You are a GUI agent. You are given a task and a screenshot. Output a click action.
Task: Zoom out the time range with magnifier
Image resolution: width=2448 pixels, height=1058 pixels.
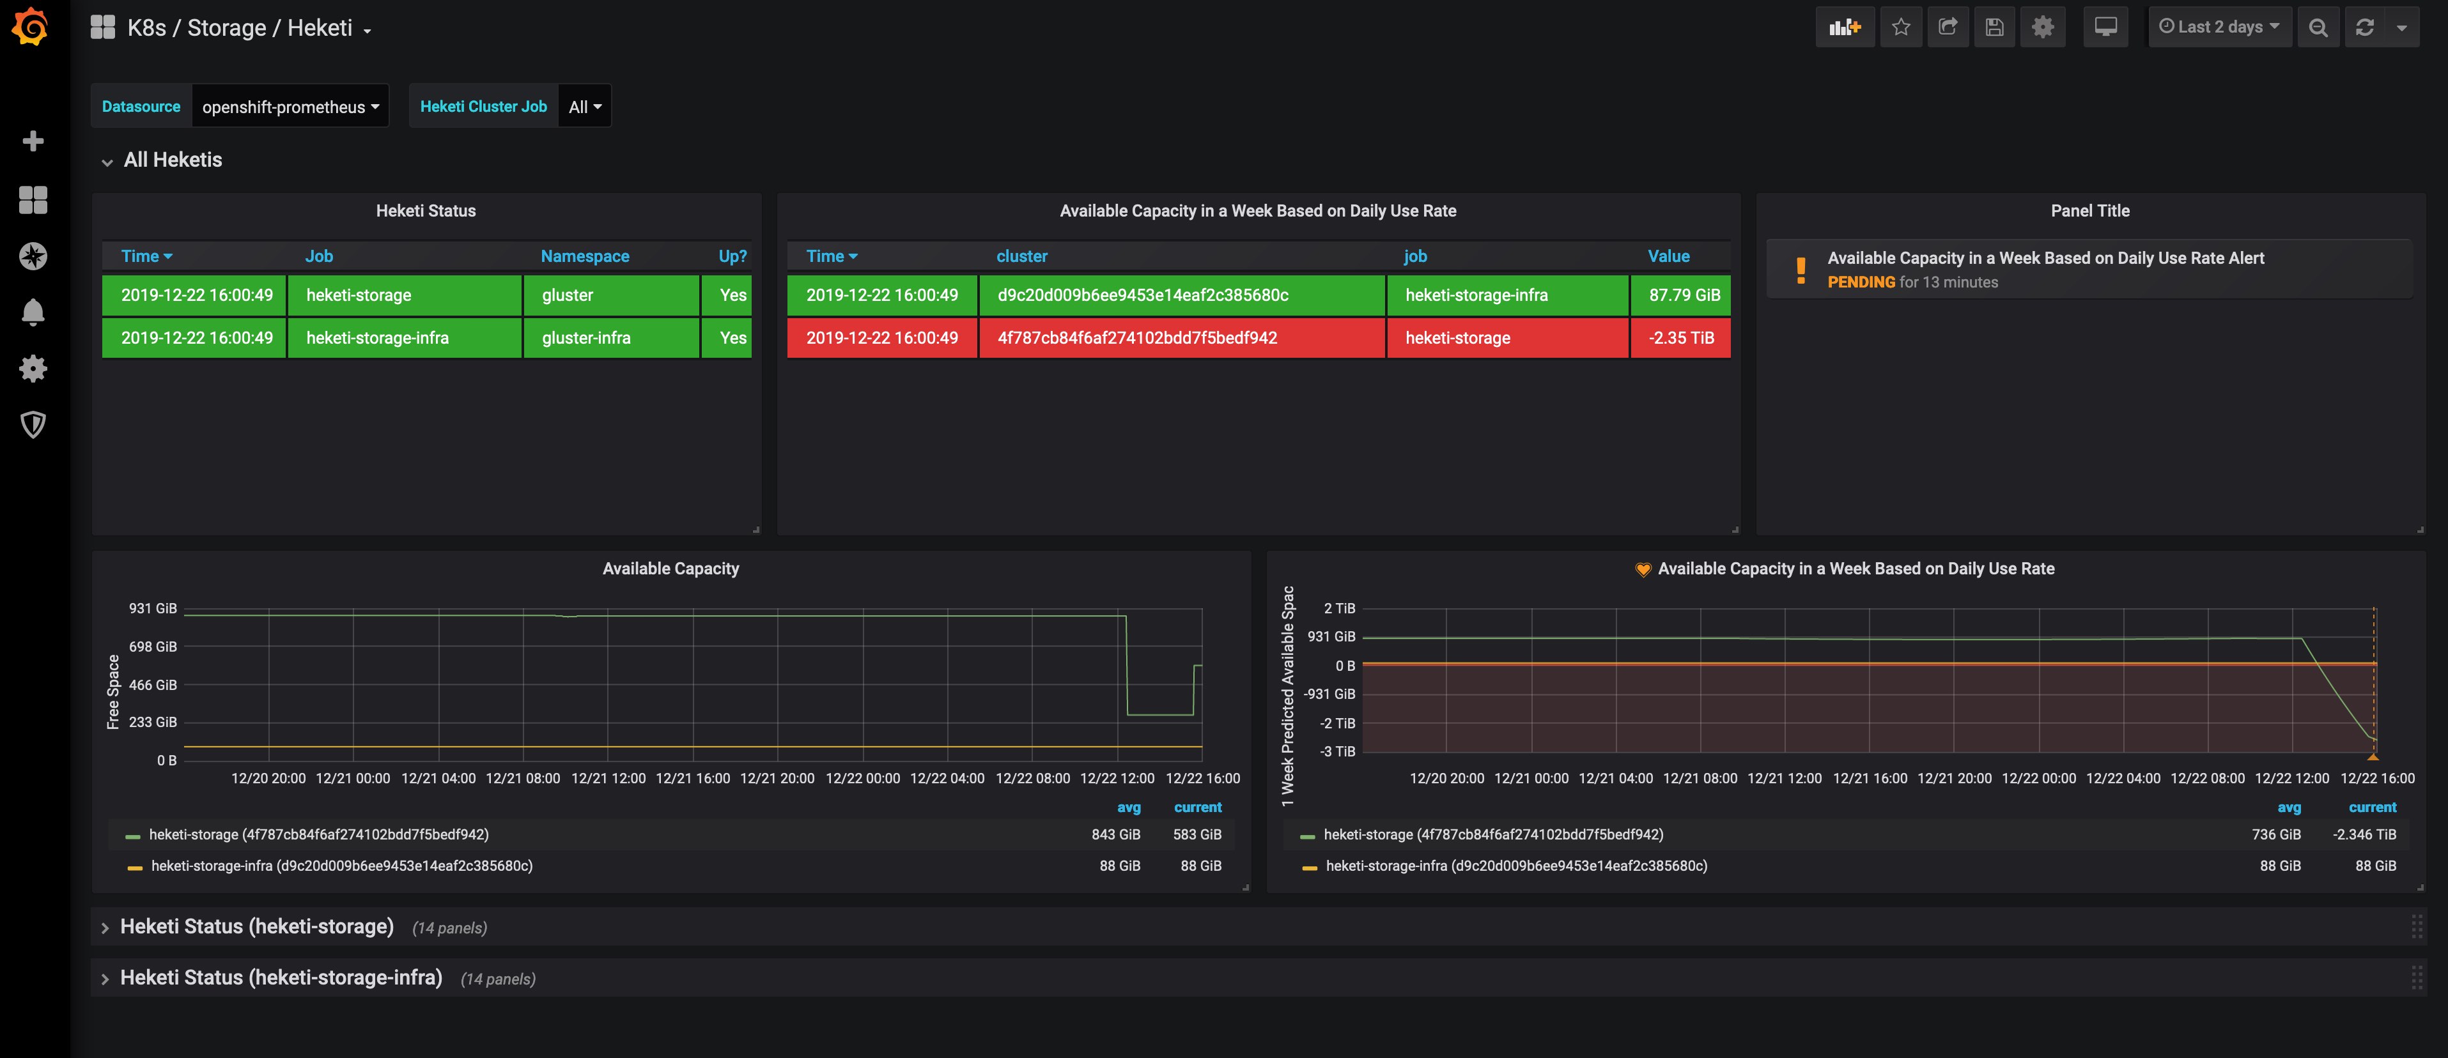click(x=2319, y=27)
